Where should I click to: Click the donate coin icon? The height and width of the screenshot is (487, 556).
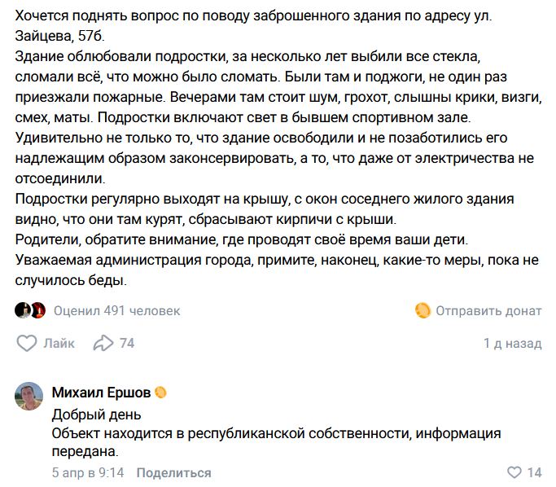click(x=422, y=310)
